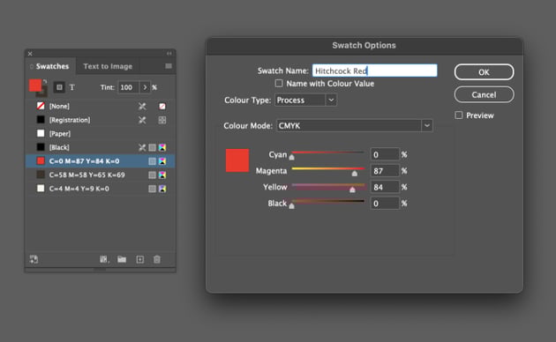Select the [Registration] swatch
This screenshot has height=342, width=556.
tap(101, 120)
